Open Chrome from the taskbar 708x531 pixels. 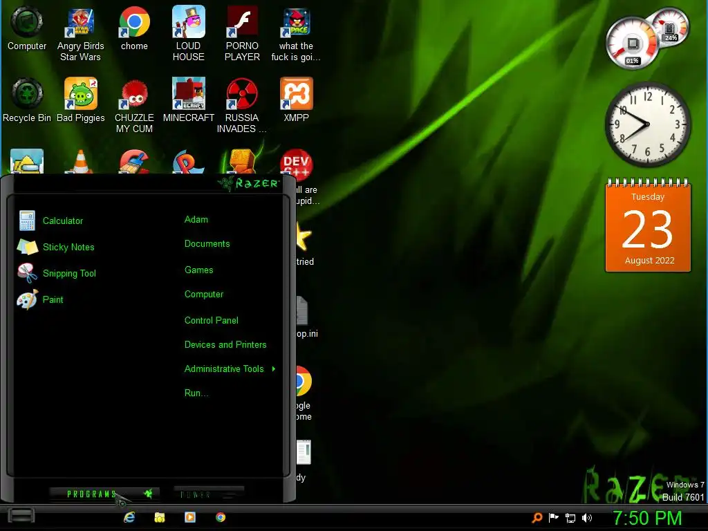pos(221,517)
